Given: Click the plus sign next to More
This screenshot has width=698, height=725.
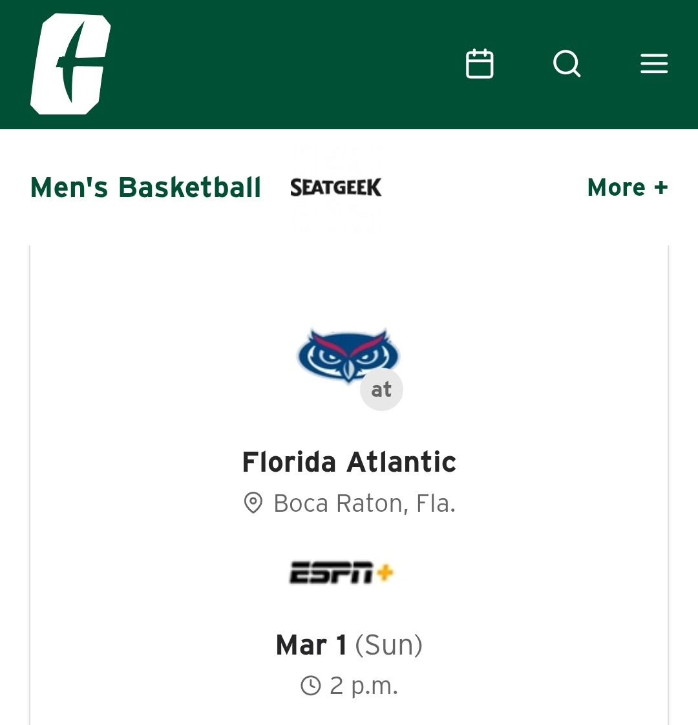Looking at the screenshot, I should (x=661, y=187).
